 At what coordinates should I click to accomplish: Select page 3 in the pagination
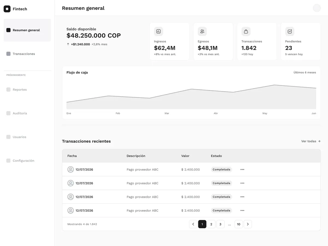[x=220, y=224]
